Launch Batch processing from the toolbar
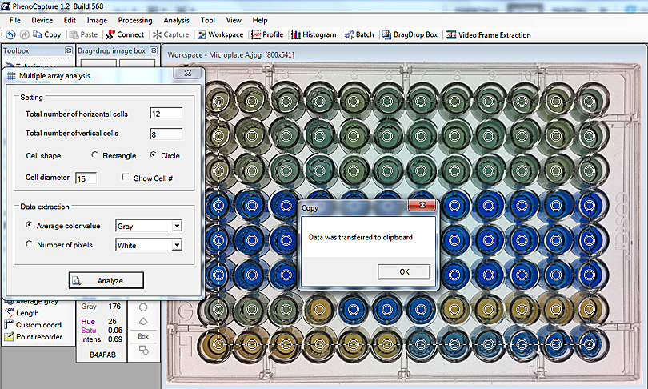This screenshot has height=389, width=648. (x=359, y=34)
